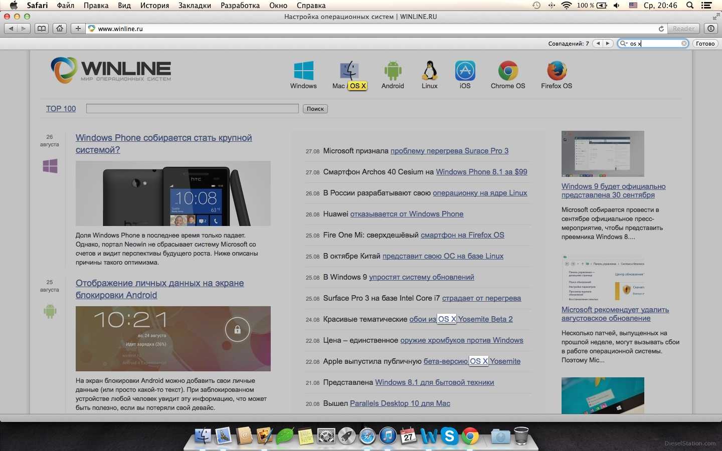Viewport: 722px width, 451px height.
Task: Open the Android category icon
Action: click(393, 71)
